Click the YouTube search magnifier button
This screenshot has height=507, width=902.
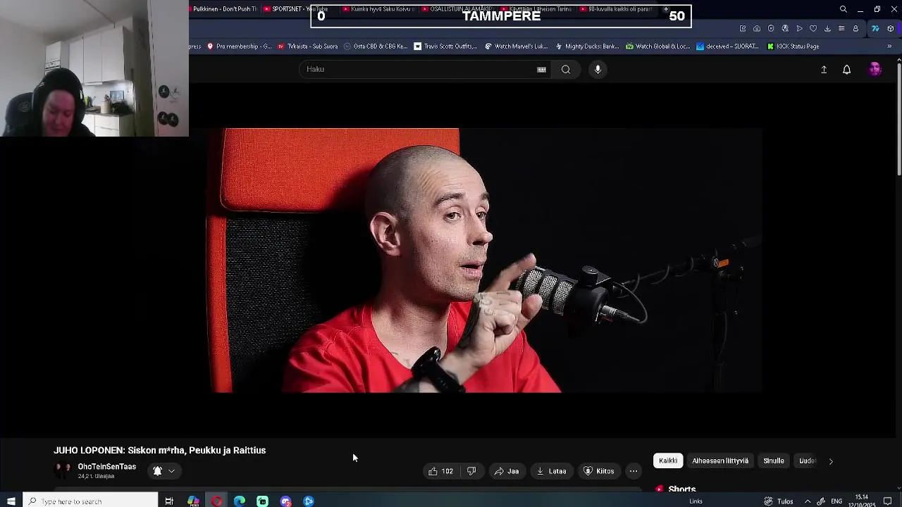tap(566, 69)
